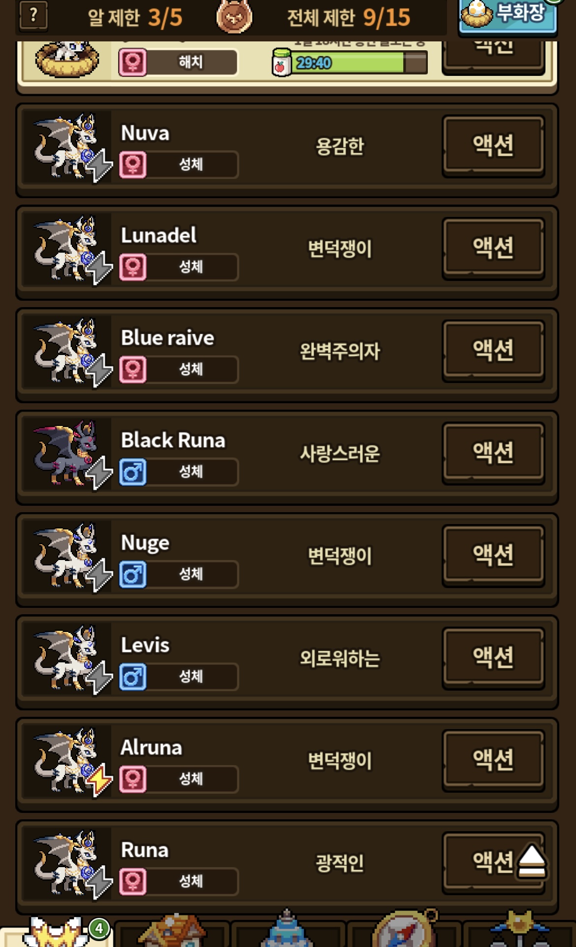Click the scroll-to-top eject arrow icon
This screenshot has height=947, width=576.
[x=532, y=861]
